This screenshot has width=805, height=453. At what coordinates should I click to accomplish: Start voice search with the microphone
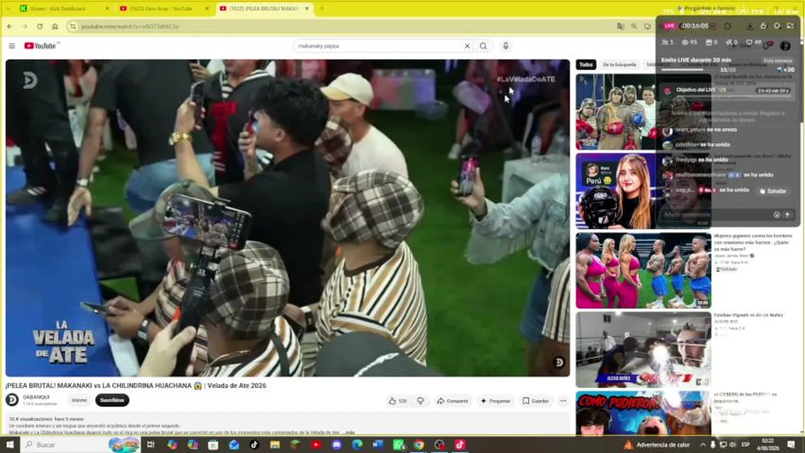(x=505, y=46)
